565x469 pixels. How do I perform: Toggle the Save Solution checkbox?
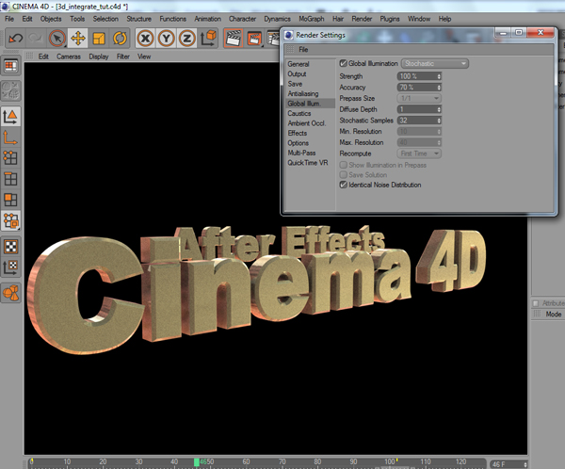click(344, 175)
